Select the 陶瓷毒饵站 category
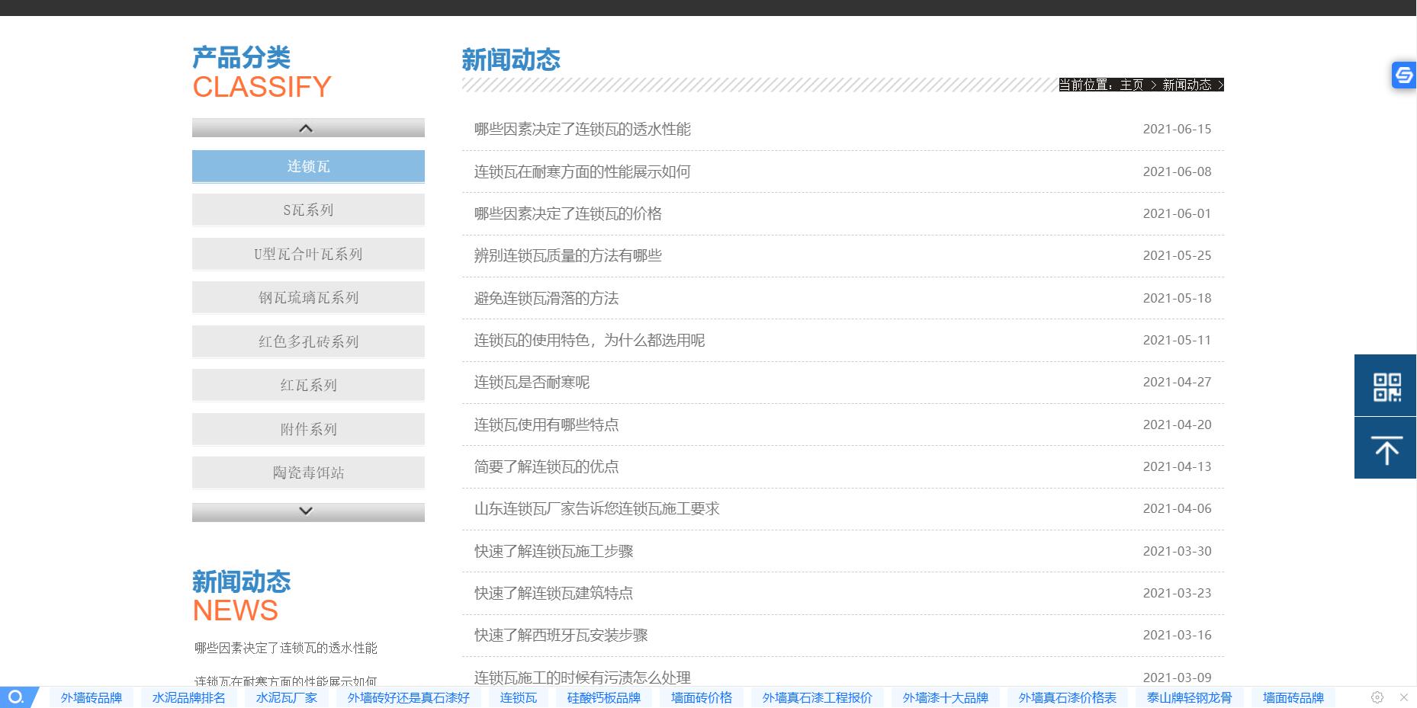Screen dimensions: 1417x708 point(308,473)
